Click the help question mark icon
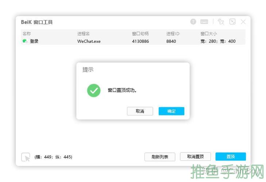266x182 pixels. [x=193, y=22]
